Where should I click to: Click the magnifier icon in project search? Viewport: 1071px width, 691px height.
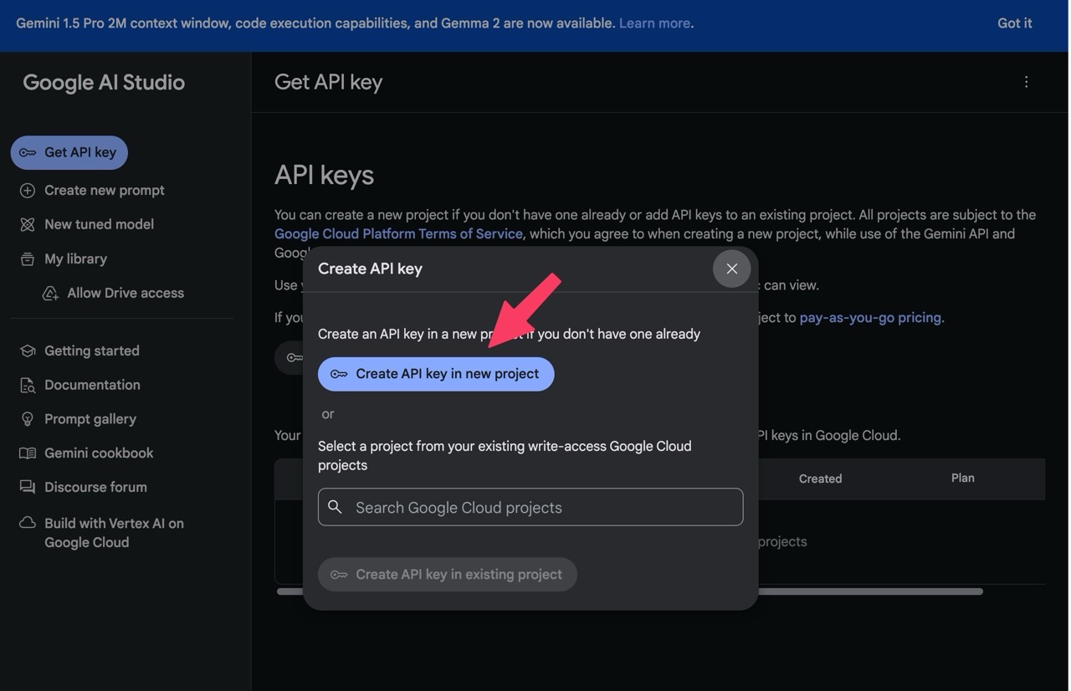335,507
